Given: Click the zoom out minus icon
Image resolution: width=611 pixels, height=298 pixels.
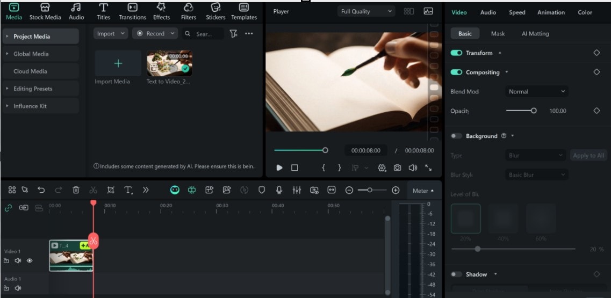Looking at the screenshot, I should pos(349,190).
